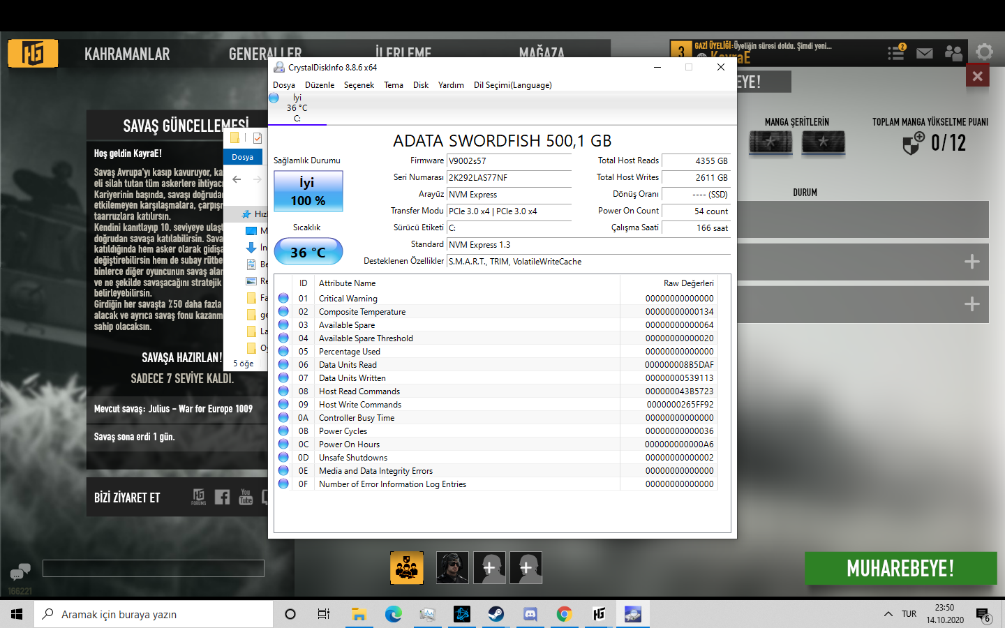The width and height of the screenshot is (1005, 628).
Task: Click the Composite Temperature status circle
Action: click(x=283, y=311)
